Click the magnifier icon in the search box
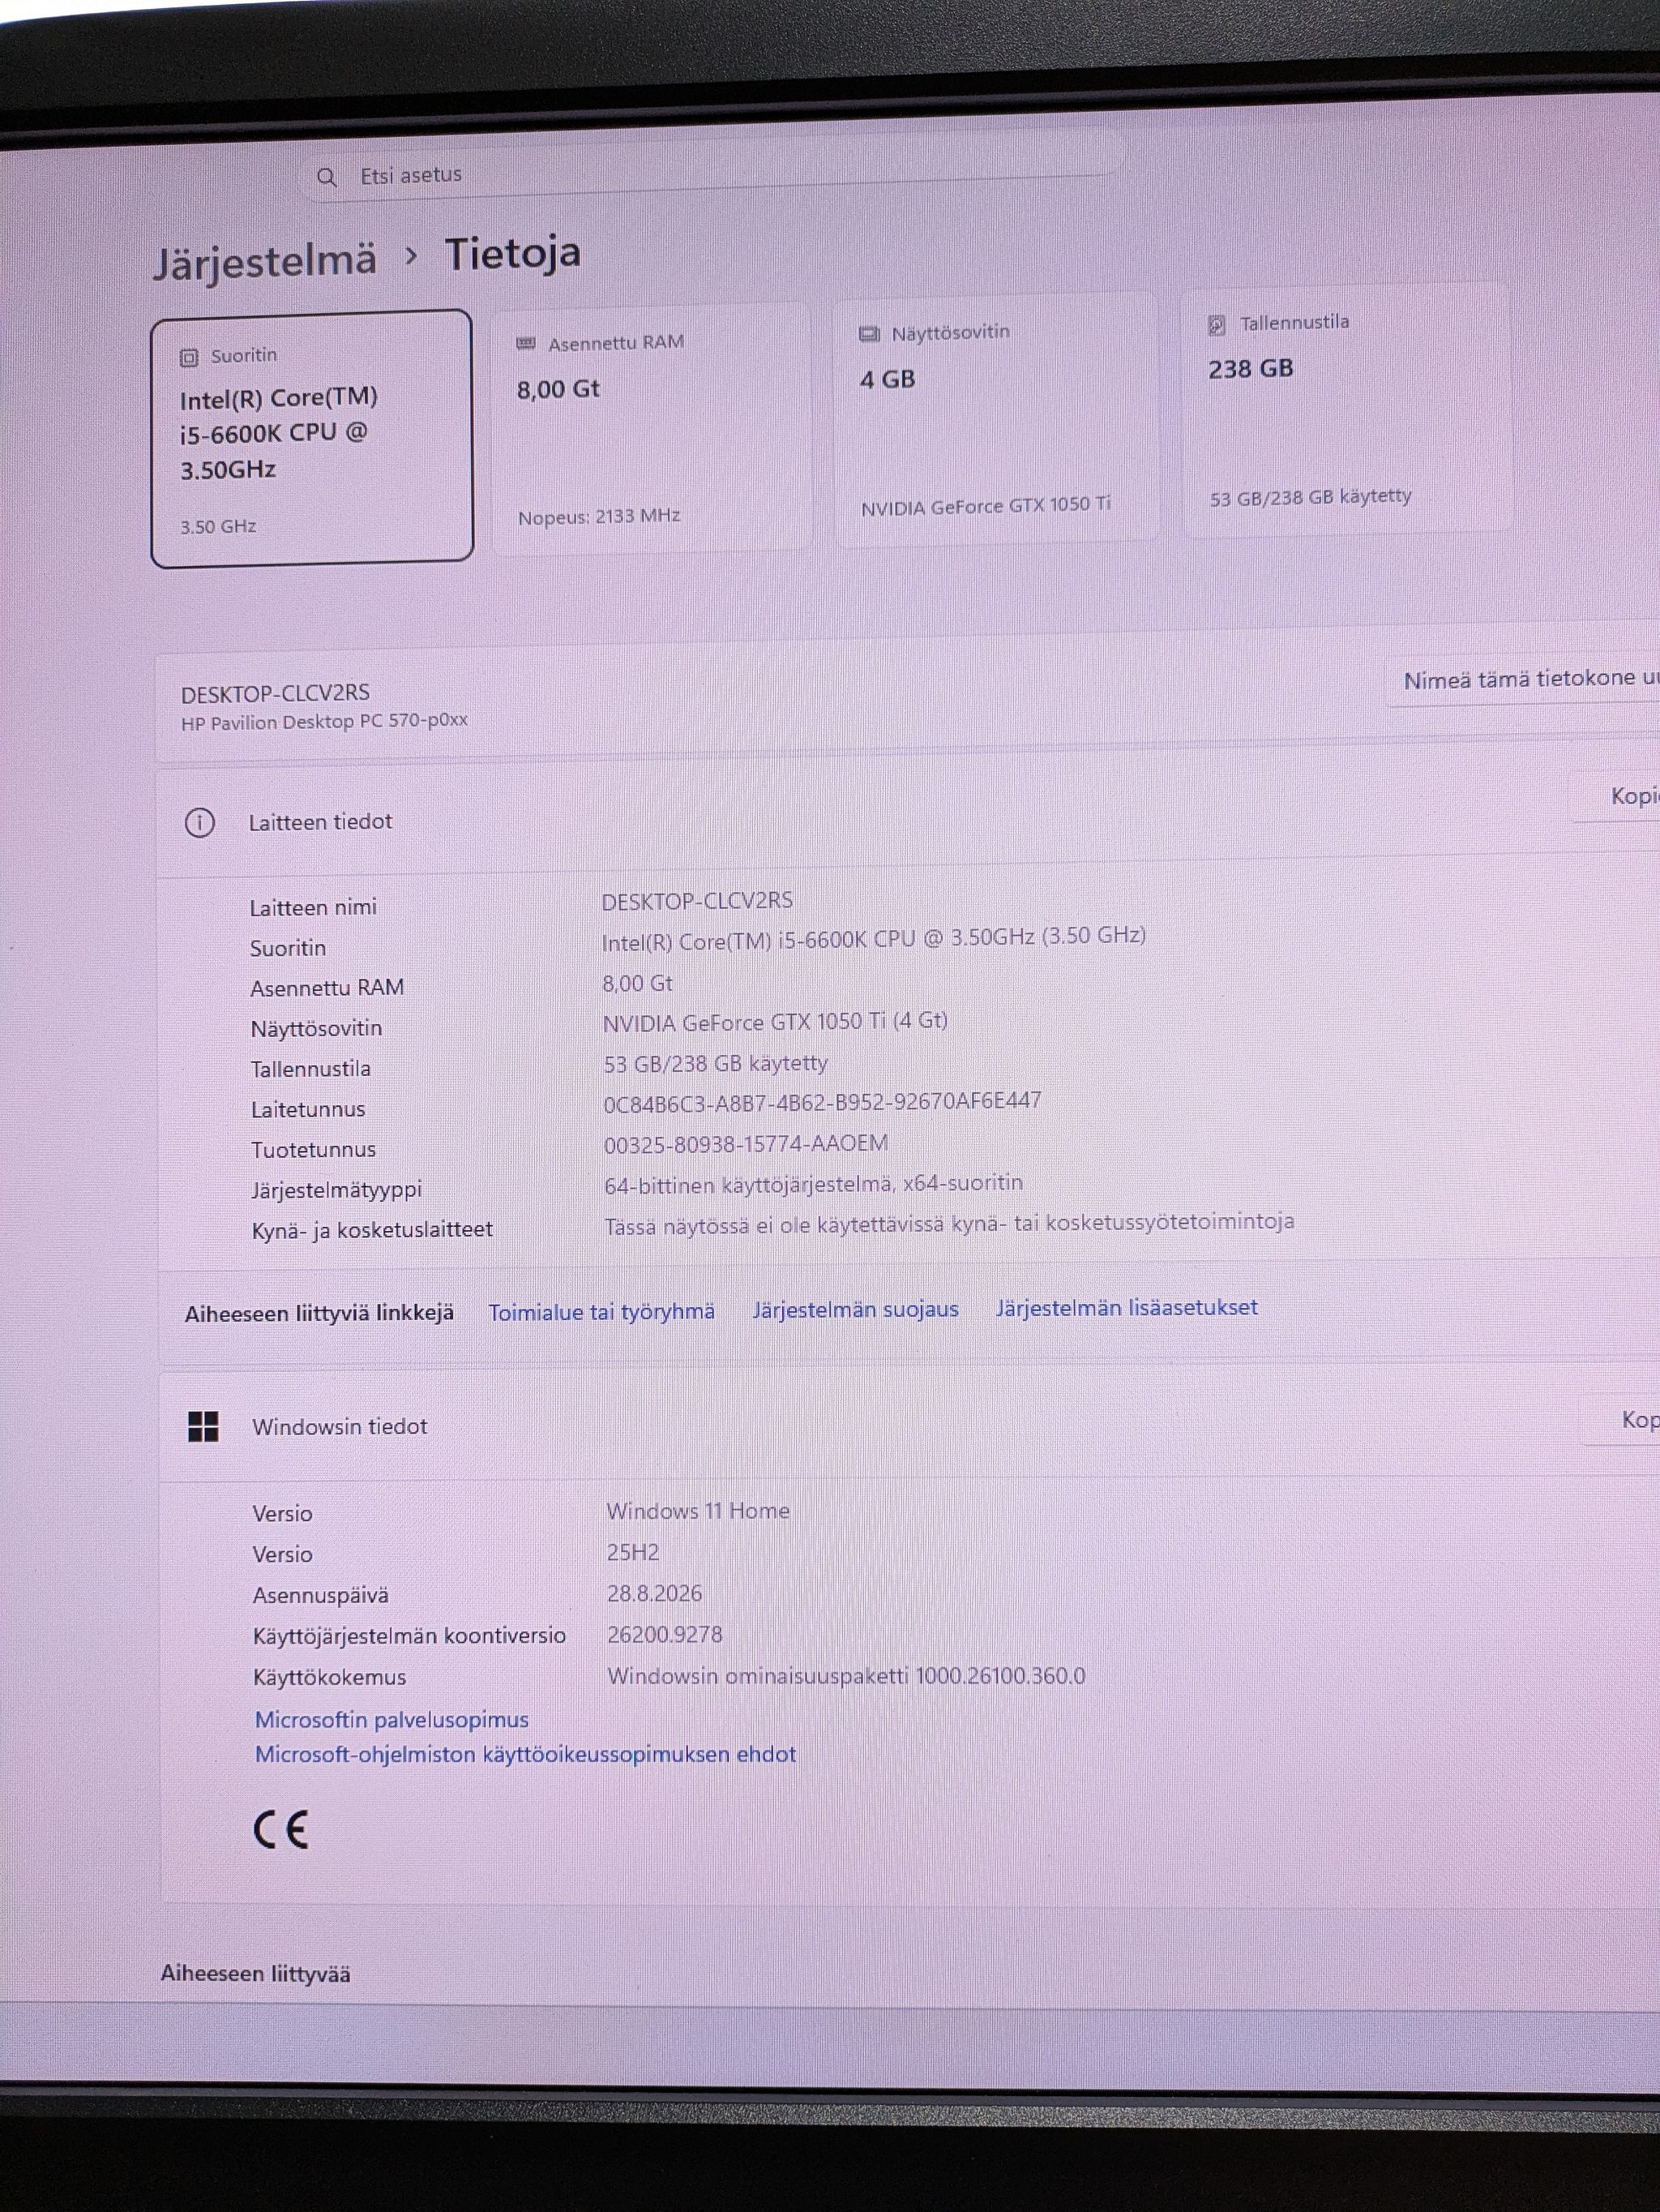Image resolution: width=1660 pixels, height=2212 pixels. tap(327, 177)
